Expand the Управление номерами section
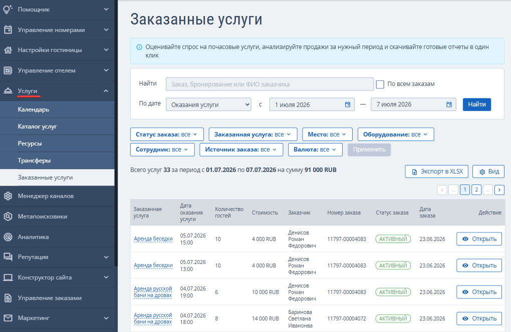This screenshot has height=332, width=511. click(106, 30)
